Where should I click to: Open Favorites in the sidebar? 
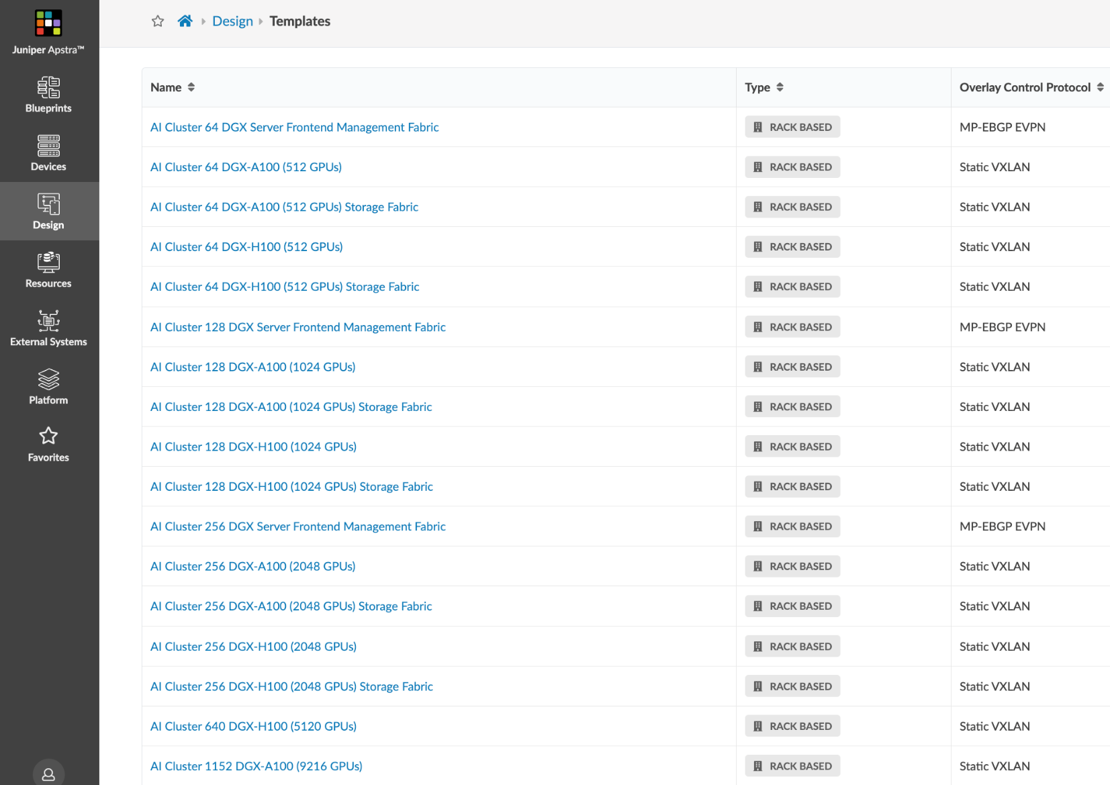48,445
